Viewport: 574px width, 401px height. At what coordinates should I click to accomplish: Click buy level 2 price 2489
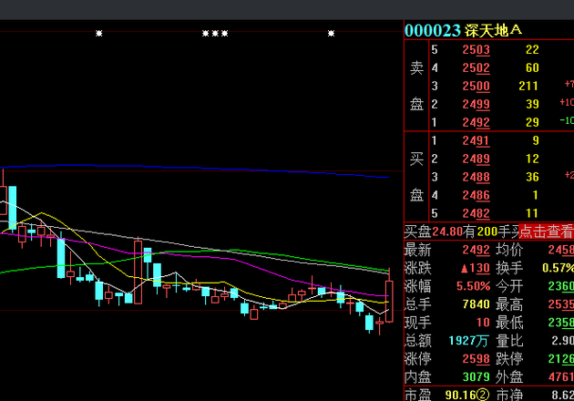(476, 159)
